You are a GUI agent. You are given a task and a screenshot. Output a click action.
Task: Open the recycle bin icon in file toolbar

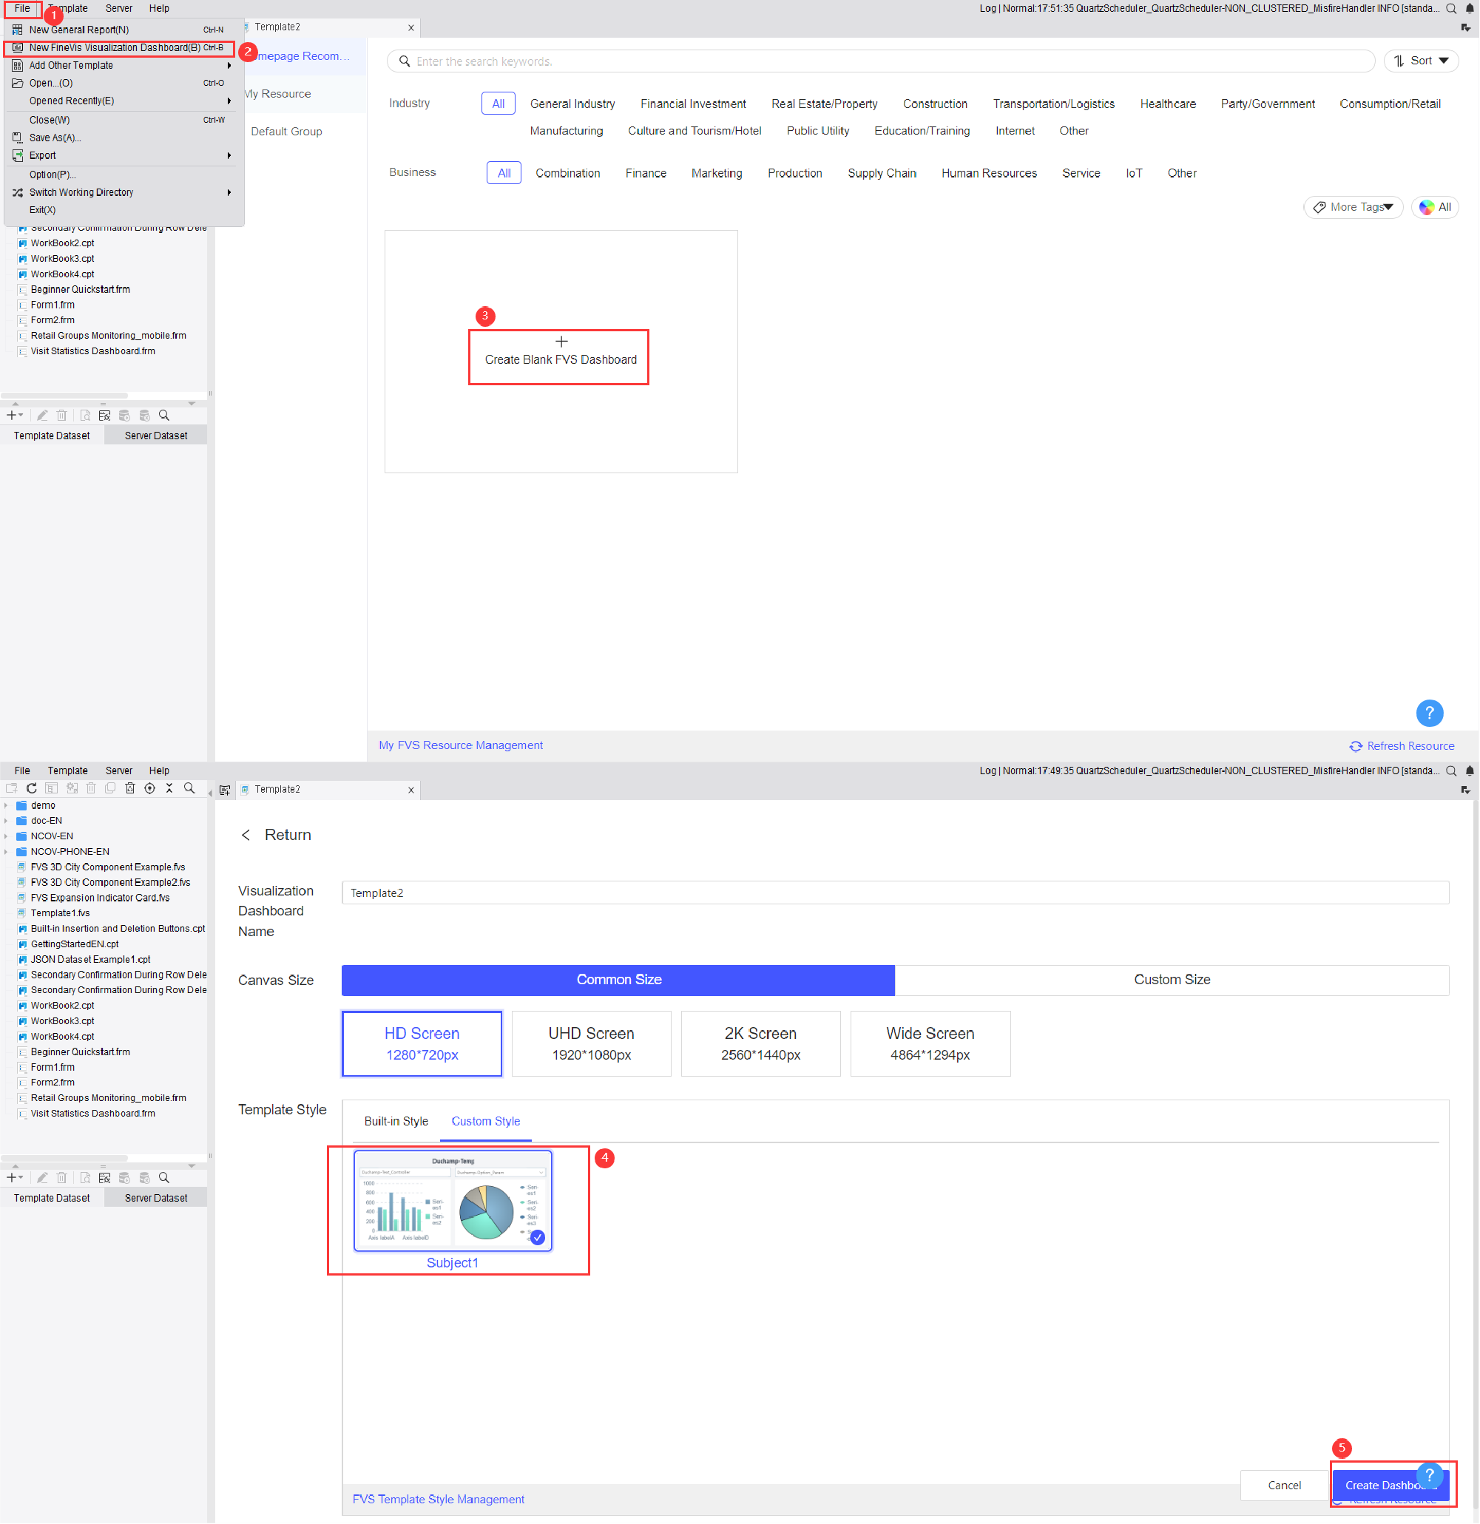click(x=130, y=788)
